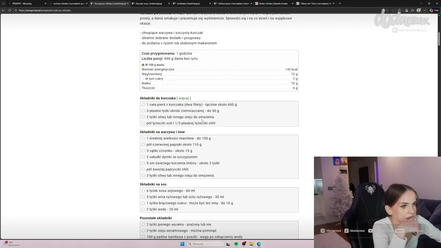This screenshot has width=441, height=248.
Task: Close the Enchilada tab
Action: [x=210, y=3]
